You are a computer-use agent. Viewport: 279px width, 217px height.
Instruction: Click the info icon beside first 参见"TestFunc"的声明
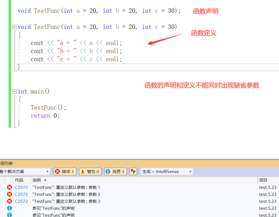tap(9, 208)
